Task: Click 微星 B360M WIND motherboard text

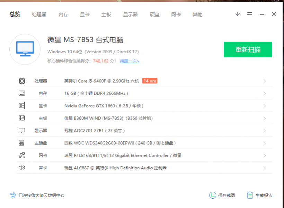Action: 108,118
